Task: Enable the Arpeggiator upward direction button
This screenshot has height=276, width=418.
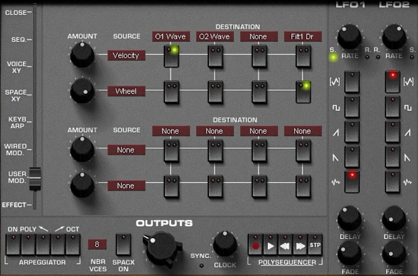Action: coord(58,245)
